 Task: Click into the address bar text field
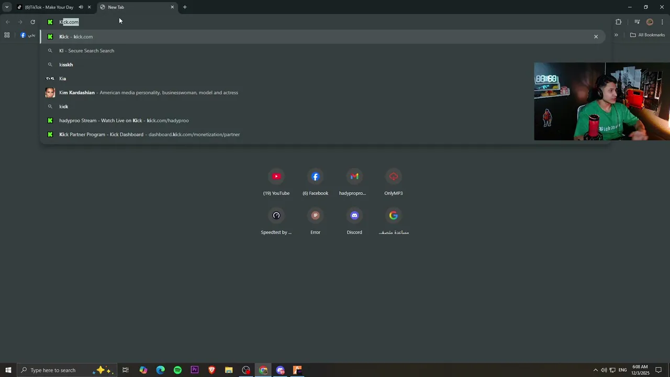tap(325, 22)
